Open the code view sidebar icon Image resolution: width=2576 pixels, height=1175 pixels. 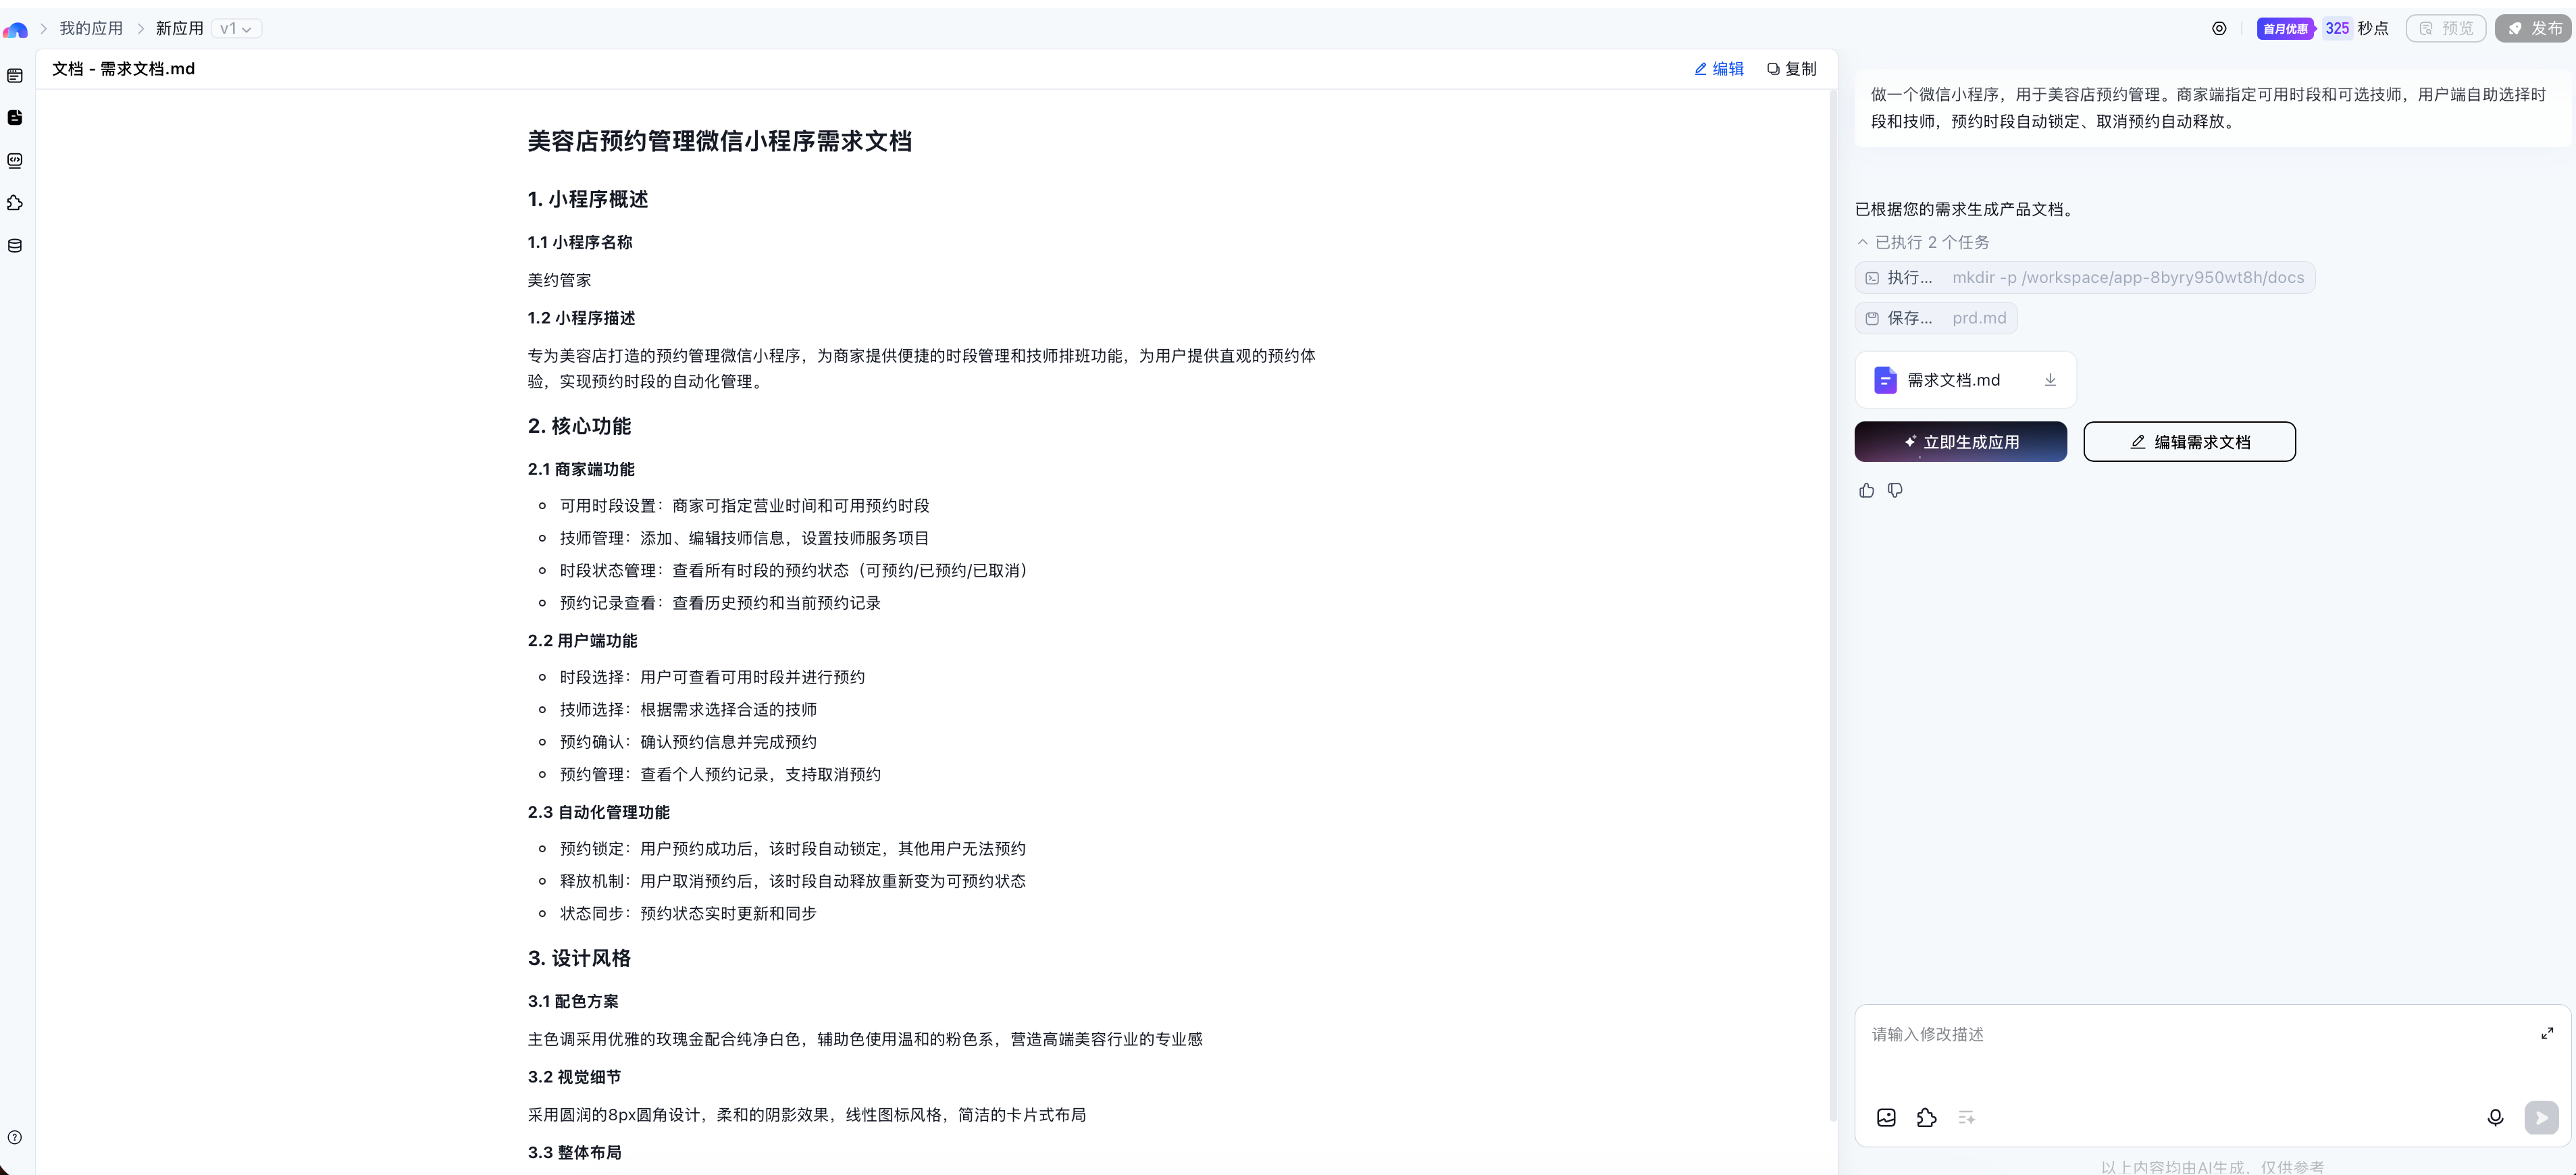15,161
